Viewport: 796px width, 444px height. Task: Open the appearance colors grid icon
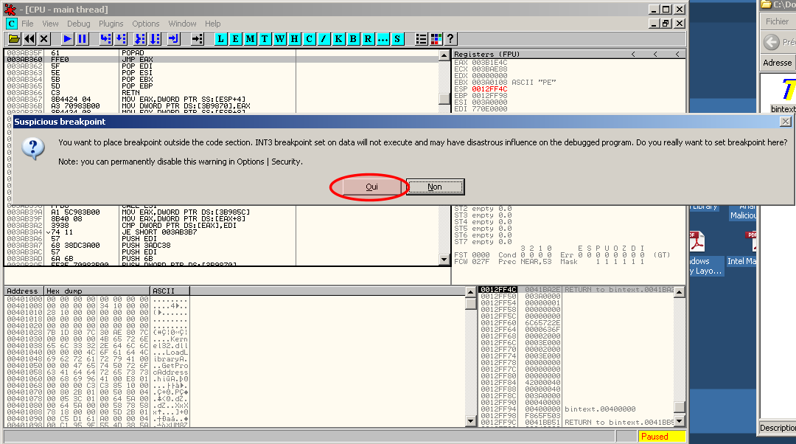coord(436,38)
